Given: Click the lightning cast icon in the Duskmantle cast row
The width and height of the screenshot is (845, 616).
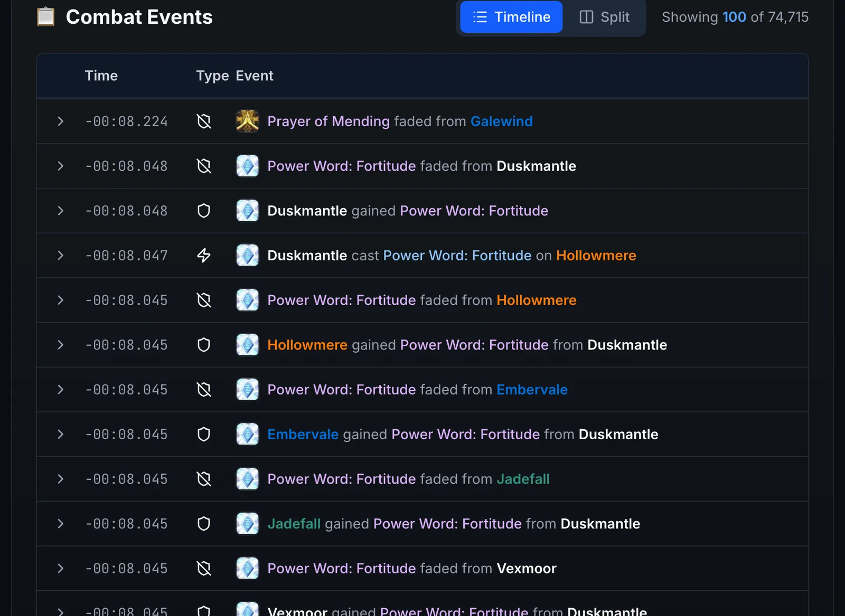Looking at the screenshot, I should coord(204,255).
